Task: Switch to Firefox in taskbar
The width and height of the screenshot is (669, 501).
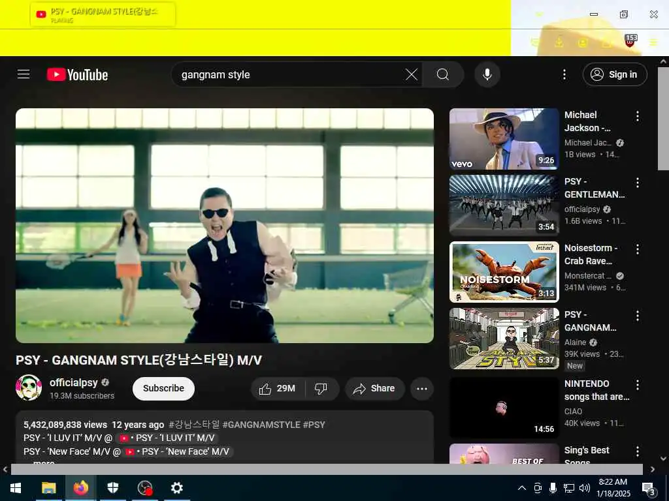Action: (80, 488)
